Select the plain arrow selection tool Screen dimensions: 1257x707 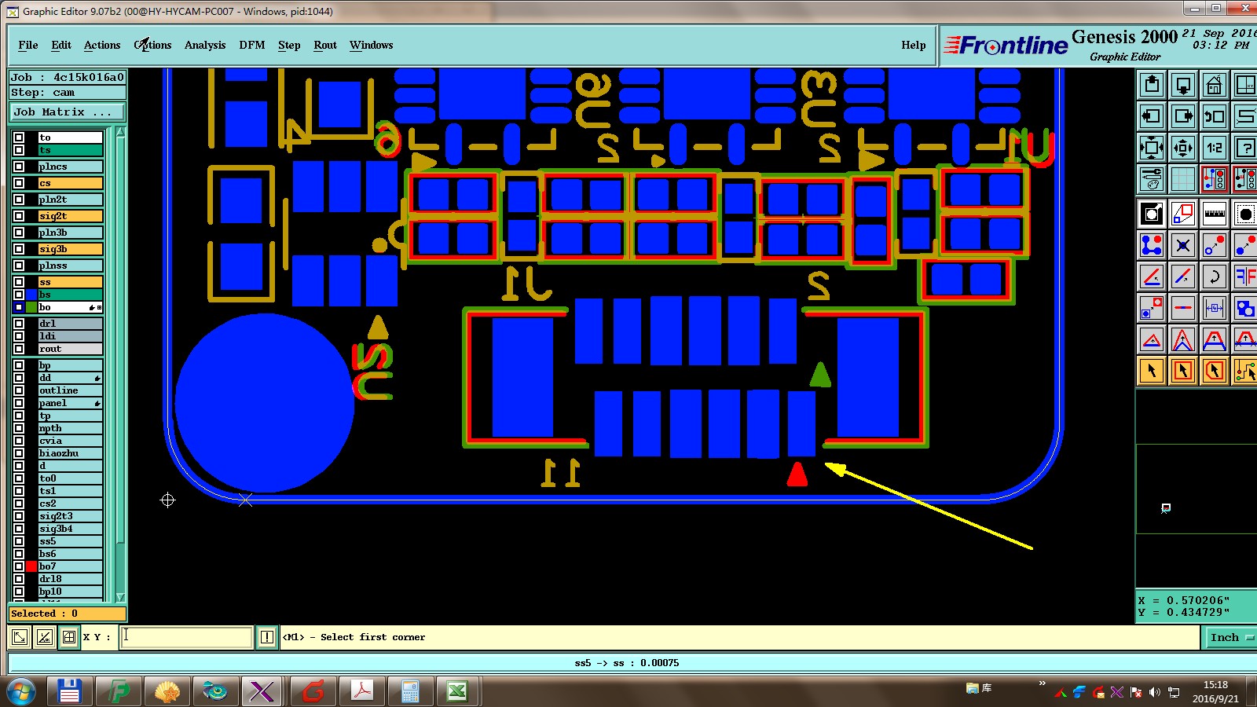tap(1152, 370)
